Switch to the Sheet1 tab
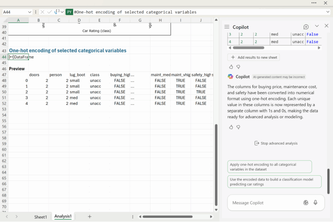Image resolution: width=333 pixels, height=222 pixels. coord(40,217)
